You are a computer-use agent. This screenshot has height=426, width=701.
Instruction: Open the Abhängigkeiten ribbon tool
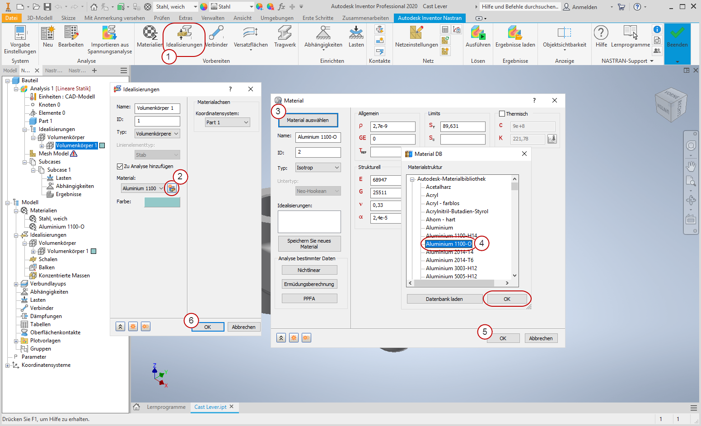point(323,36)
